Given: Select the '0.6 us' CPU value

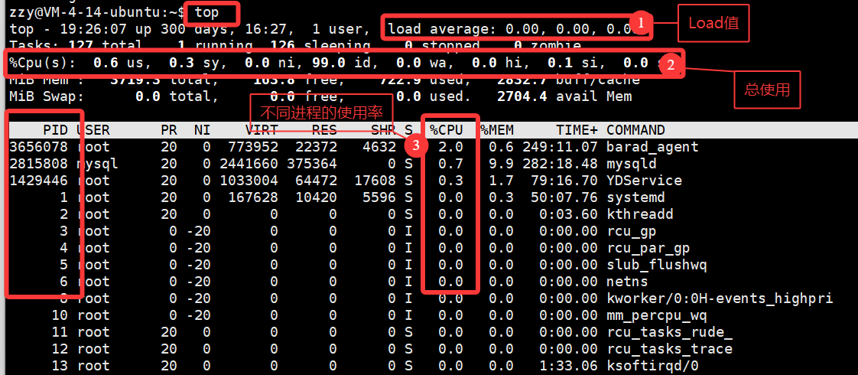Looking at the screenshot, I should (118, 63).
